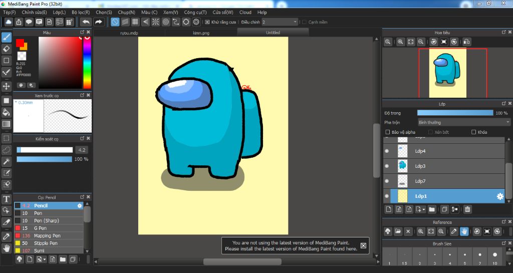Select the Gradient tool

coord(6,124)
